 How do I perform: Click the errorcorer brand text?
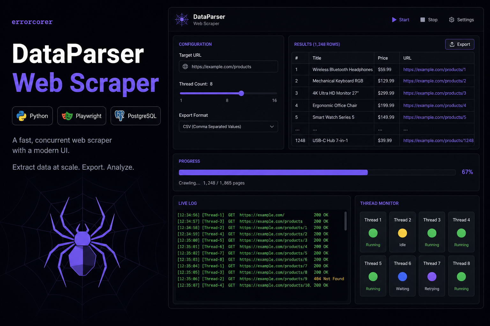tap(32, 22)
